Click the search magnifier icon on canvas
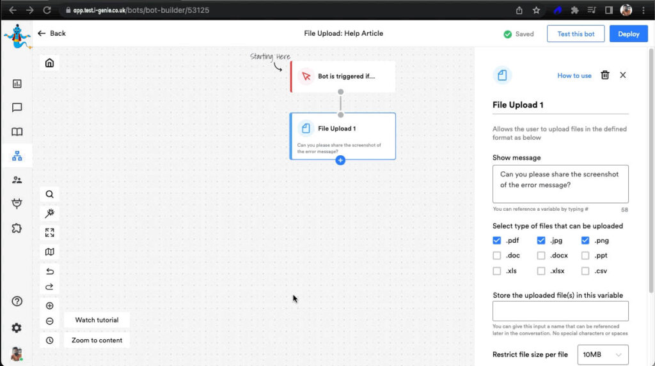Image resolution: width=655 pixels, height=366 pixels. click(49, 194)
